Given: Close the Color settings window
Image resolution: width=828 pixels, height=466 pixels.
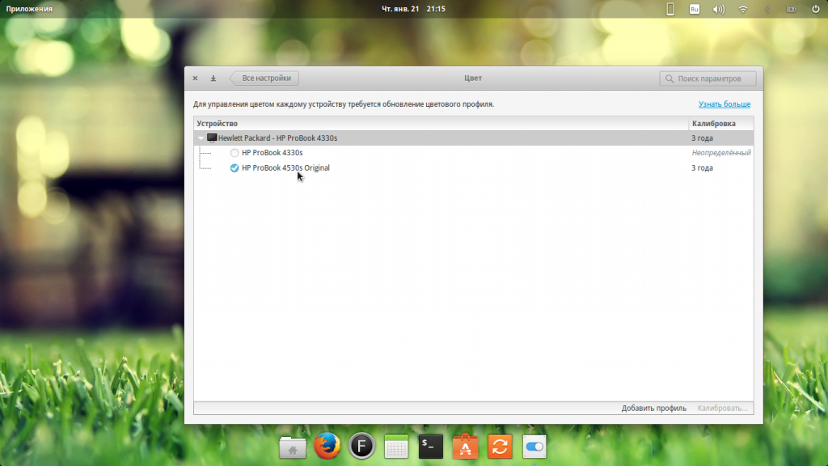Looking at the screenshot, I should pos(195,78).
